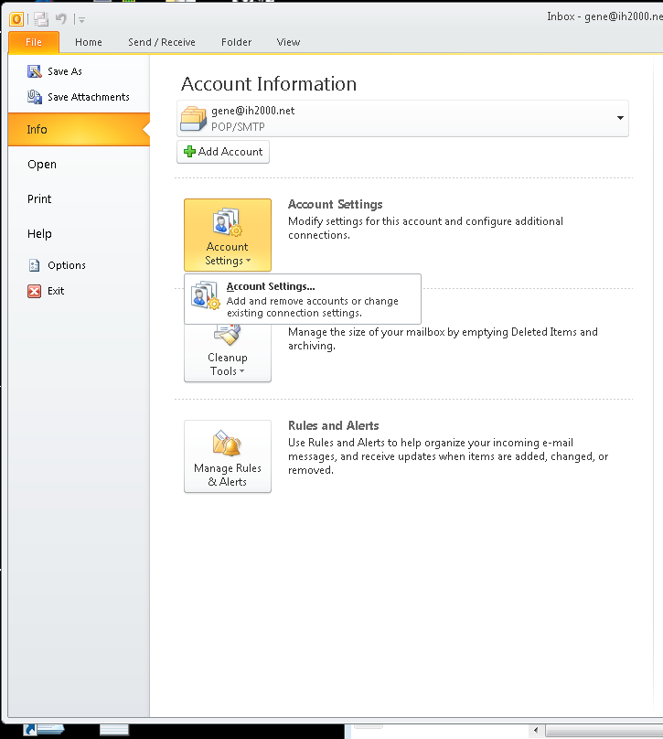Select Info in the backstage menu
This screenshot has width=663, height=739.
tap(79, 129)
